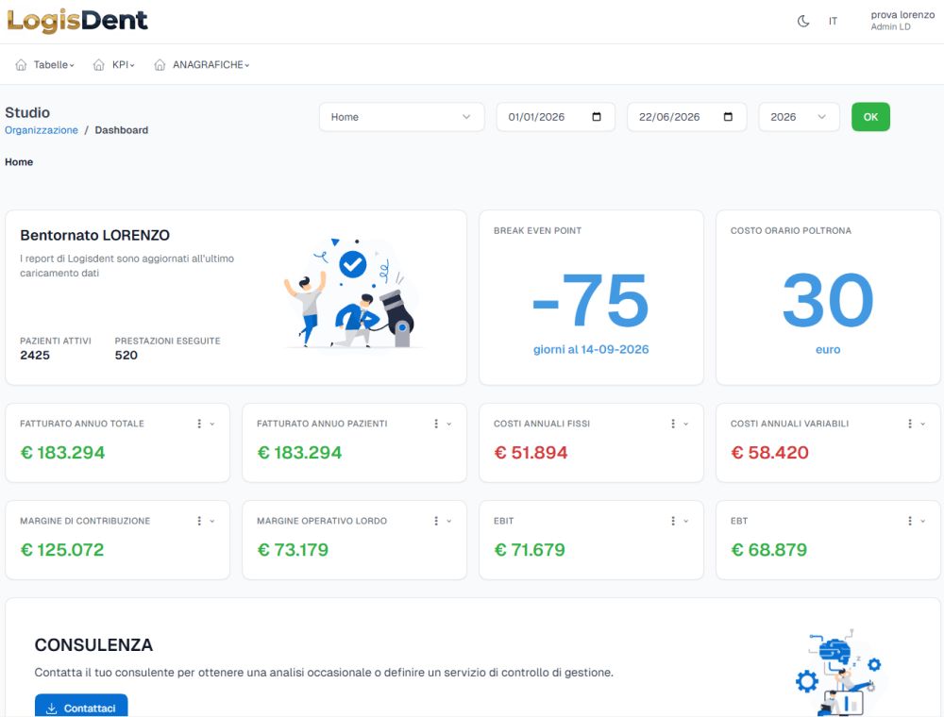Expand chevron on Fatturato Annuo Totale card
The height and width of the screenshot is (717, 944).
pyautogui.click(x=211, y=424)
